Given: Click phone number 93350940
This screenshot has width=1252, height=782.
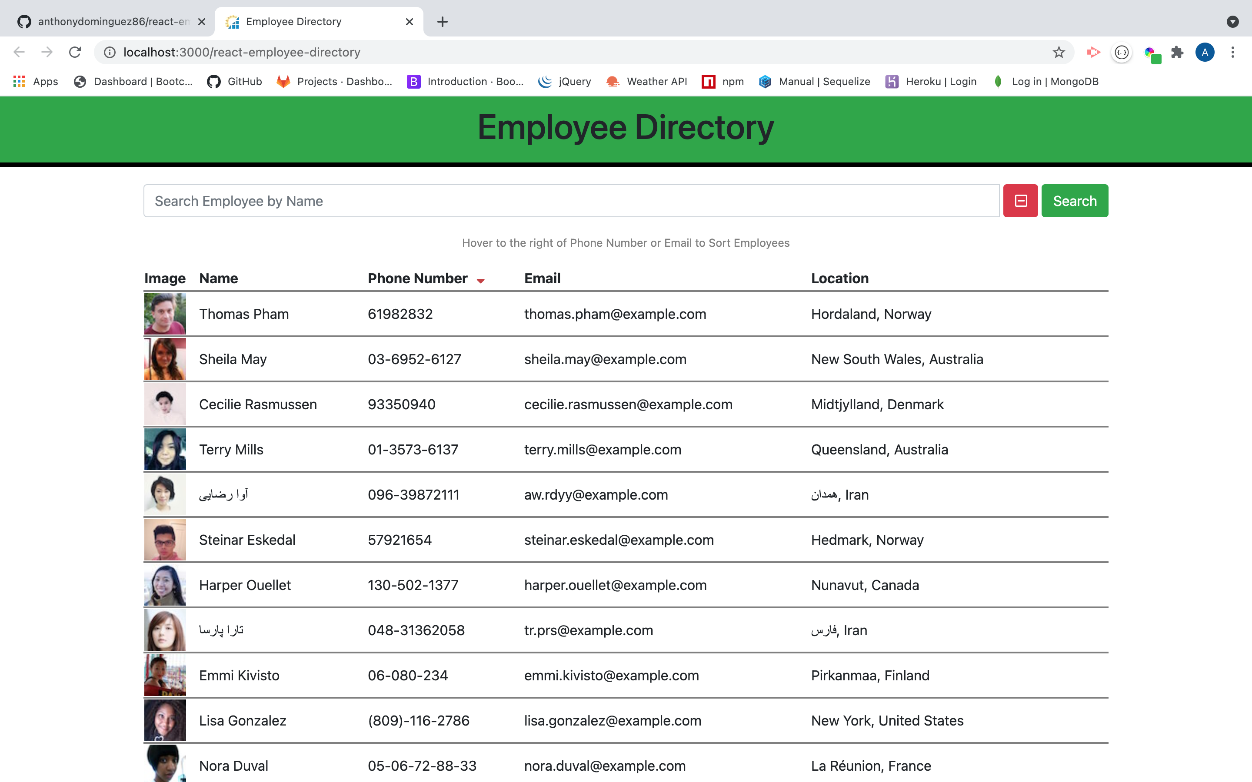Looking at the screenshot, I should click(402, 404).
